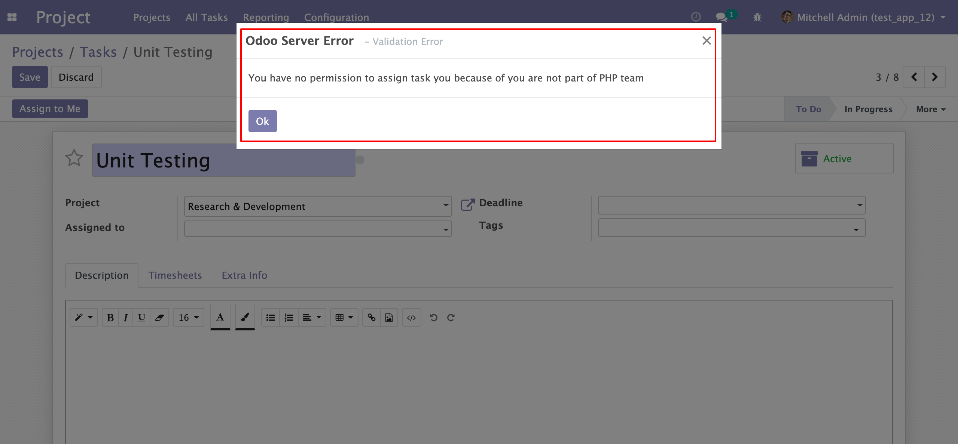Image resolution: width=958 pixels, height=444 pixels.
Task: Go to previous record arrow
Action: pos(914,77)
